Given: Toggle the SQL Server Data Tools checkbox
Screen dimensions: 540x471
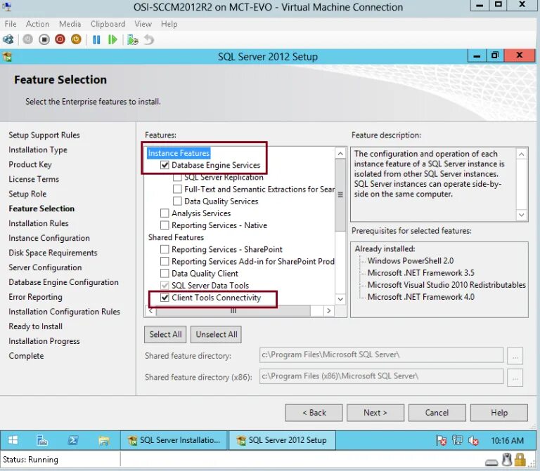Looking at the screenshot, I should point(165,286).
